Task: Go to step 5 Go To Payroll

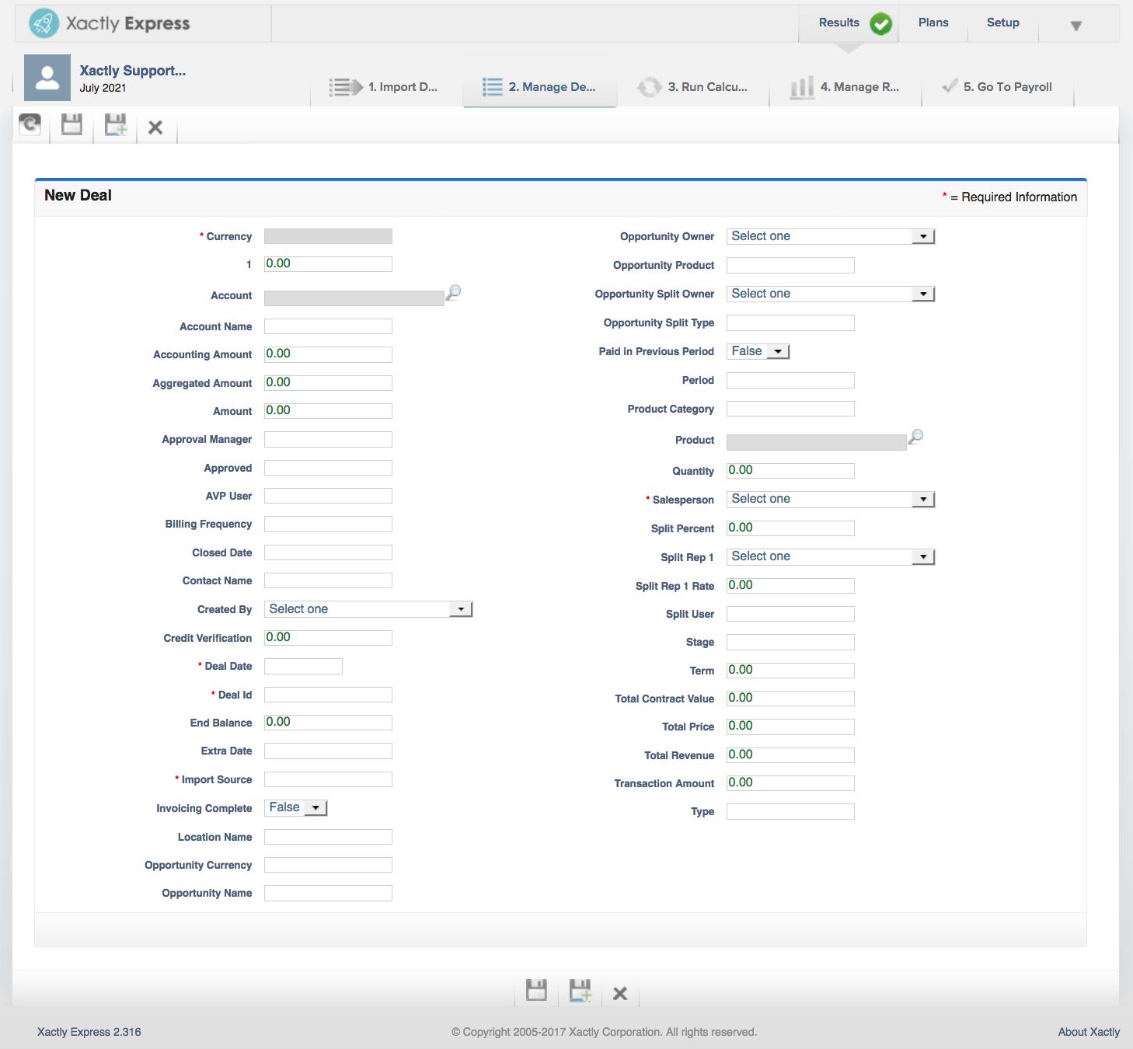Action: (x=997, y=87)
